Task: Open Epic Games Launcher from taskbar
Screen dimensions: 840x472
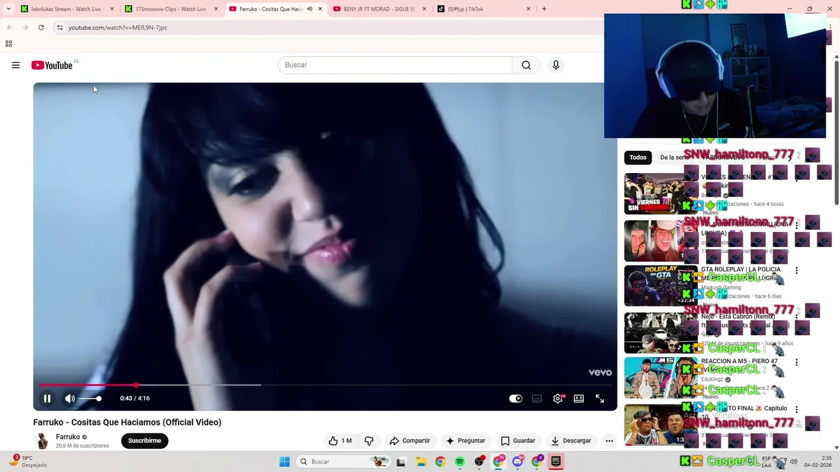Action: (556, 462)
